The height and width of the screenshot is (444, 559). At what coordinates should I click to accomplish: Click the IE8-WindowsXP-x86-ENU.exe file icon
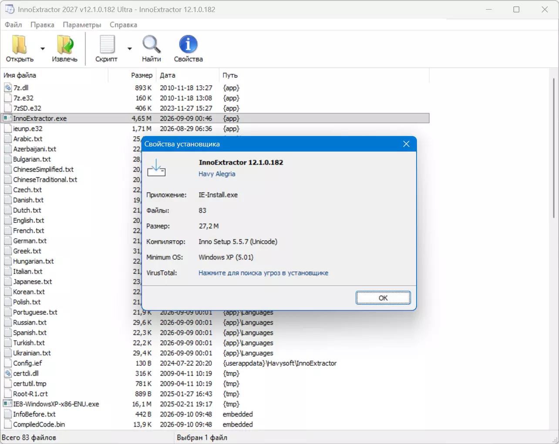pos(7,404)
